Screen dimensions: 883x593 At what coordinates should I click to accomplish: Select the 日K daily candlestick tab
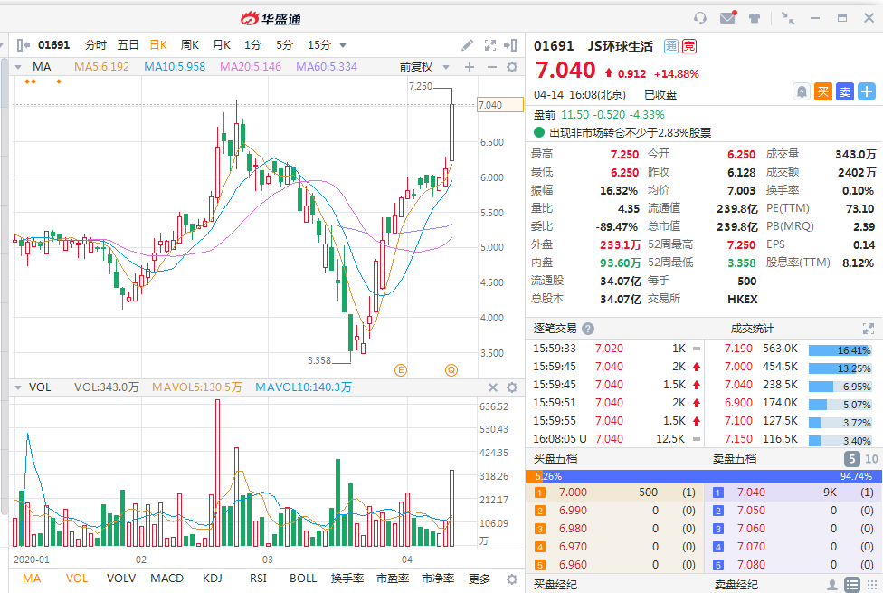[158, 45]
